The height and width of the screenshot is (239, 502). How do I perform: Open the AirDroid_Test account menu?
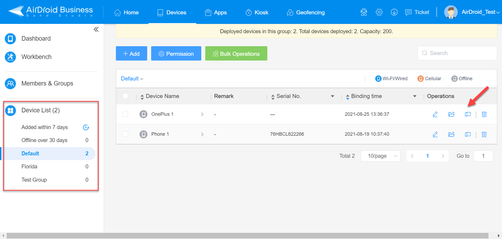coord(472,12)
